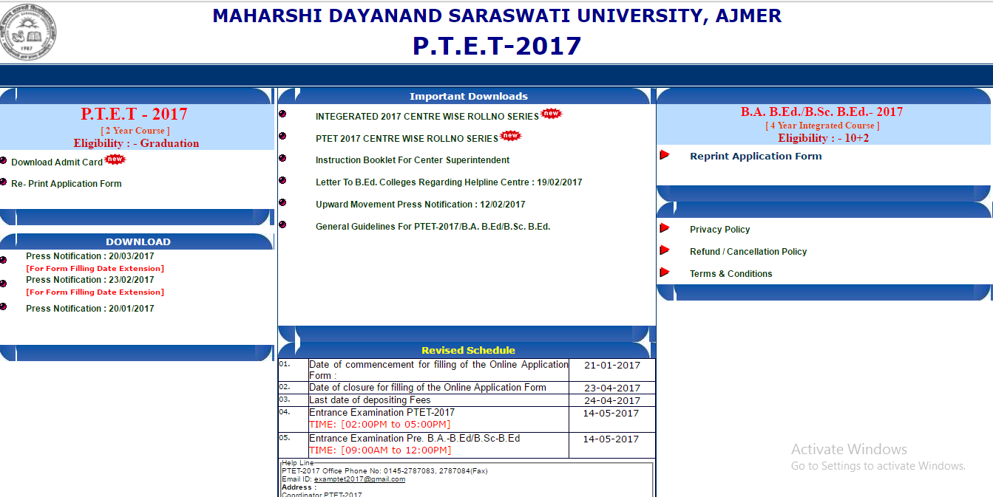Click the new badge beside Download Admit Card
This screenshot has width=993, height=497.
115,160
